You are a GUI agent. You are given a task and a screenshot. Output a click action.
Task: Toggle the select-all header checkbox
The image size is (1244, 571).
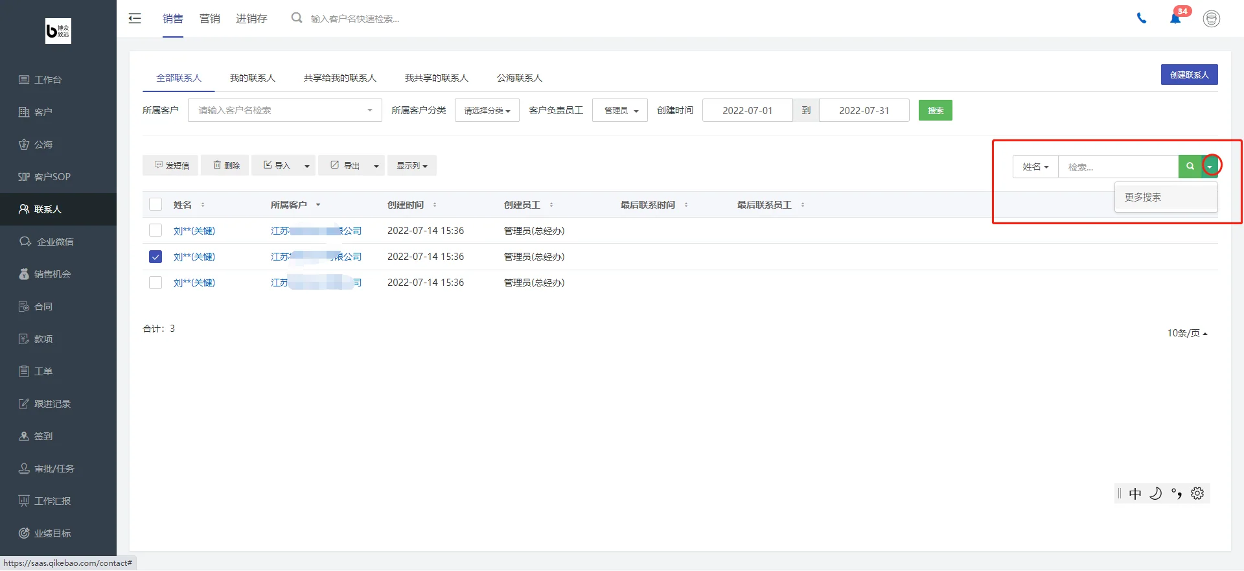pos(155,204)
